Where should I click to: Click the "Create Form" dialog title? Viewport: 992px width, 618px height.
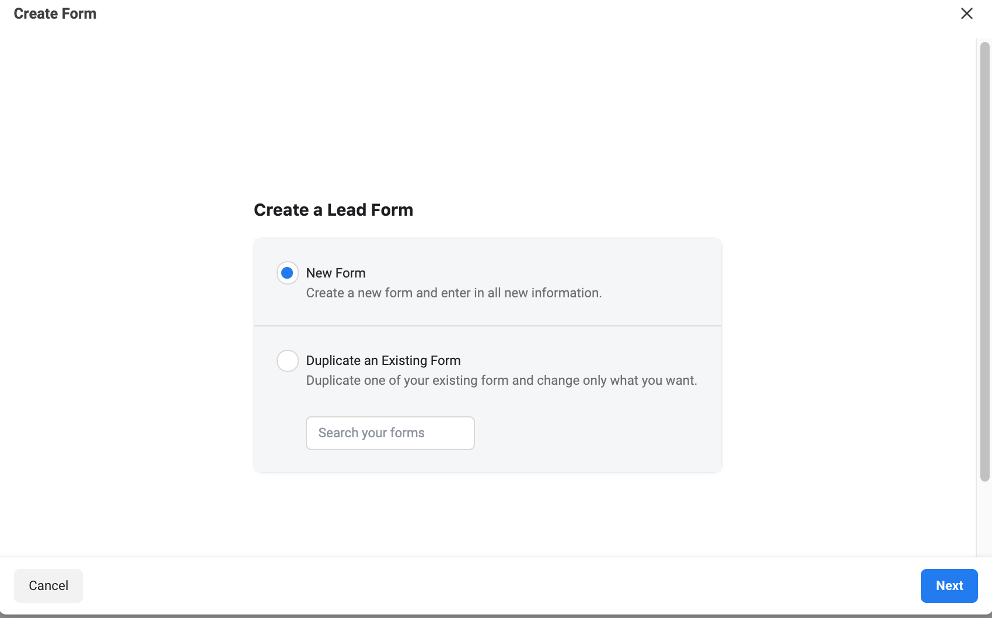55,13
